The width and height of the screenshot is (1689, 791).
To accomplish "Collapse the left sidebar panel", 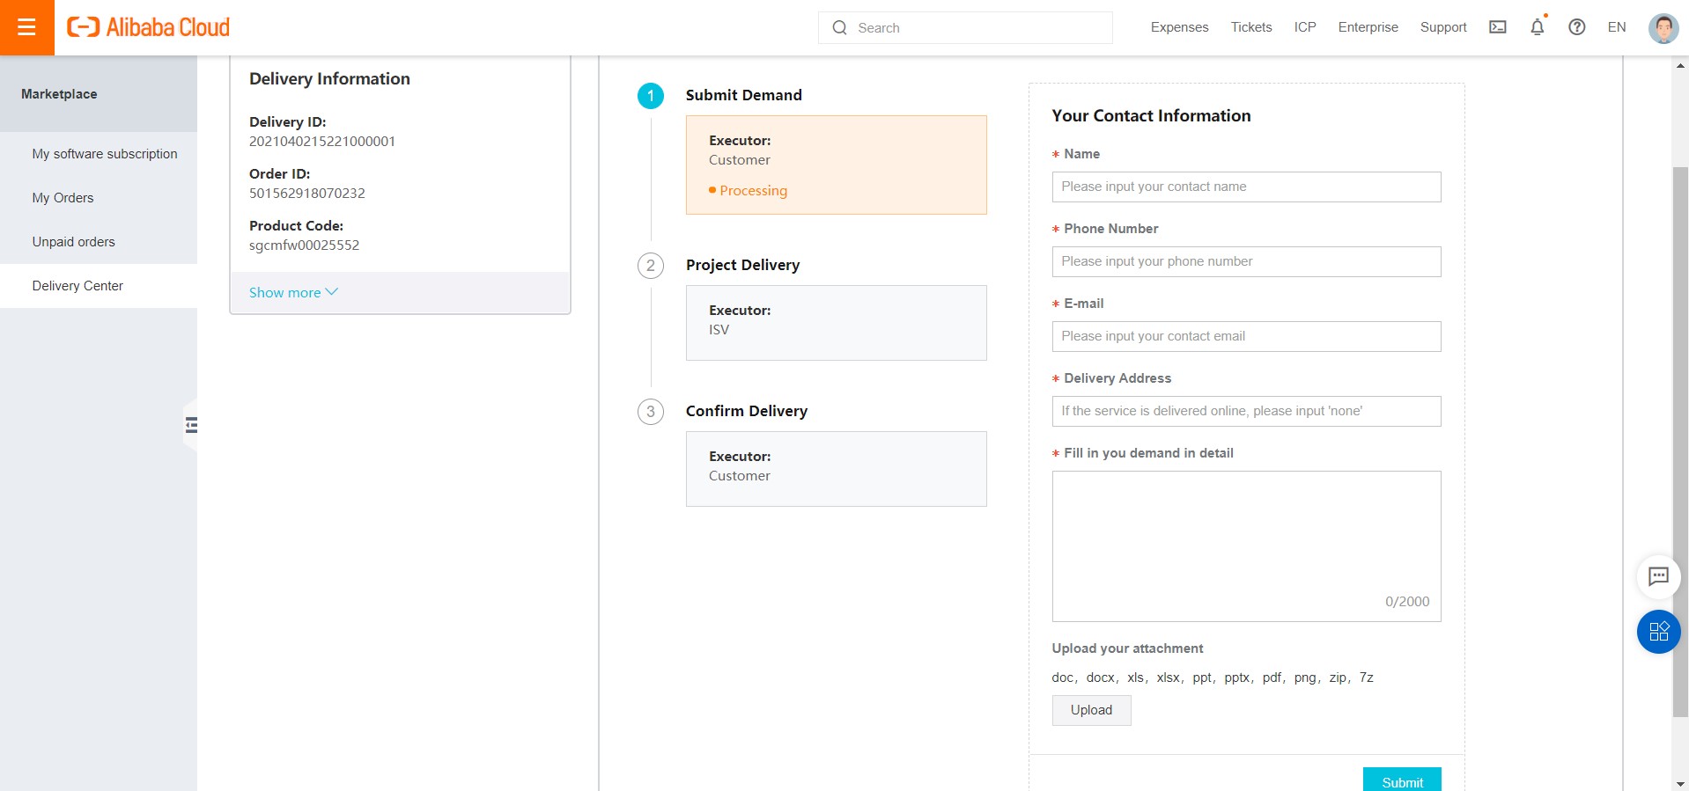I will click(191, 426).
